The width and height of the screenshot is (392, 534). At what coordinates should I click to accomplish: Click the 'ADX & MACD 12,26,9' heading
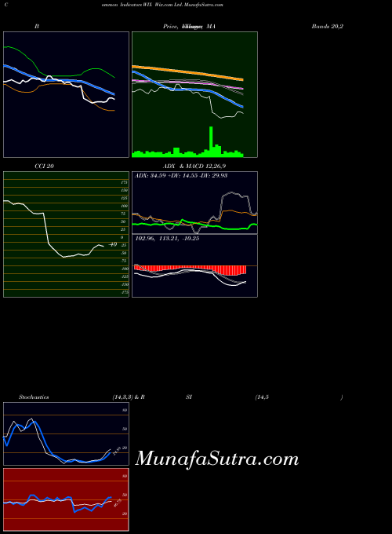coord(194,166)
